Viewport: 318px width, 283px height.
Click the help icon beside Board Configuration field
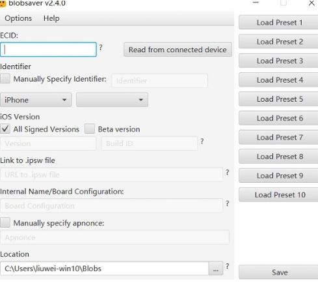point(227,203)
